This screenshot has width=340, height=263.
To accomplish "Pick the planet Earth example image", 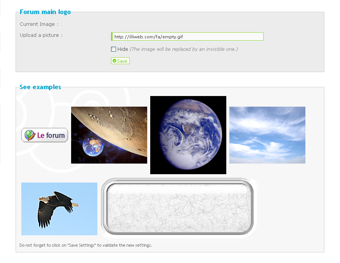I will click(188, 135).
